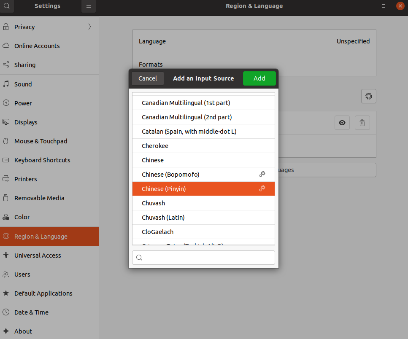Open the Online Accounts settings panel
The width and height of the screenshot is (408, 339).
49,46
